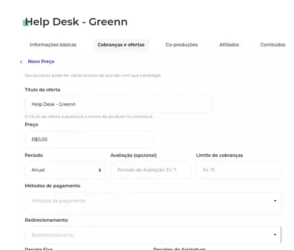
Task: Expand the Redirecionamento dropdown
Action: [153, 235]
